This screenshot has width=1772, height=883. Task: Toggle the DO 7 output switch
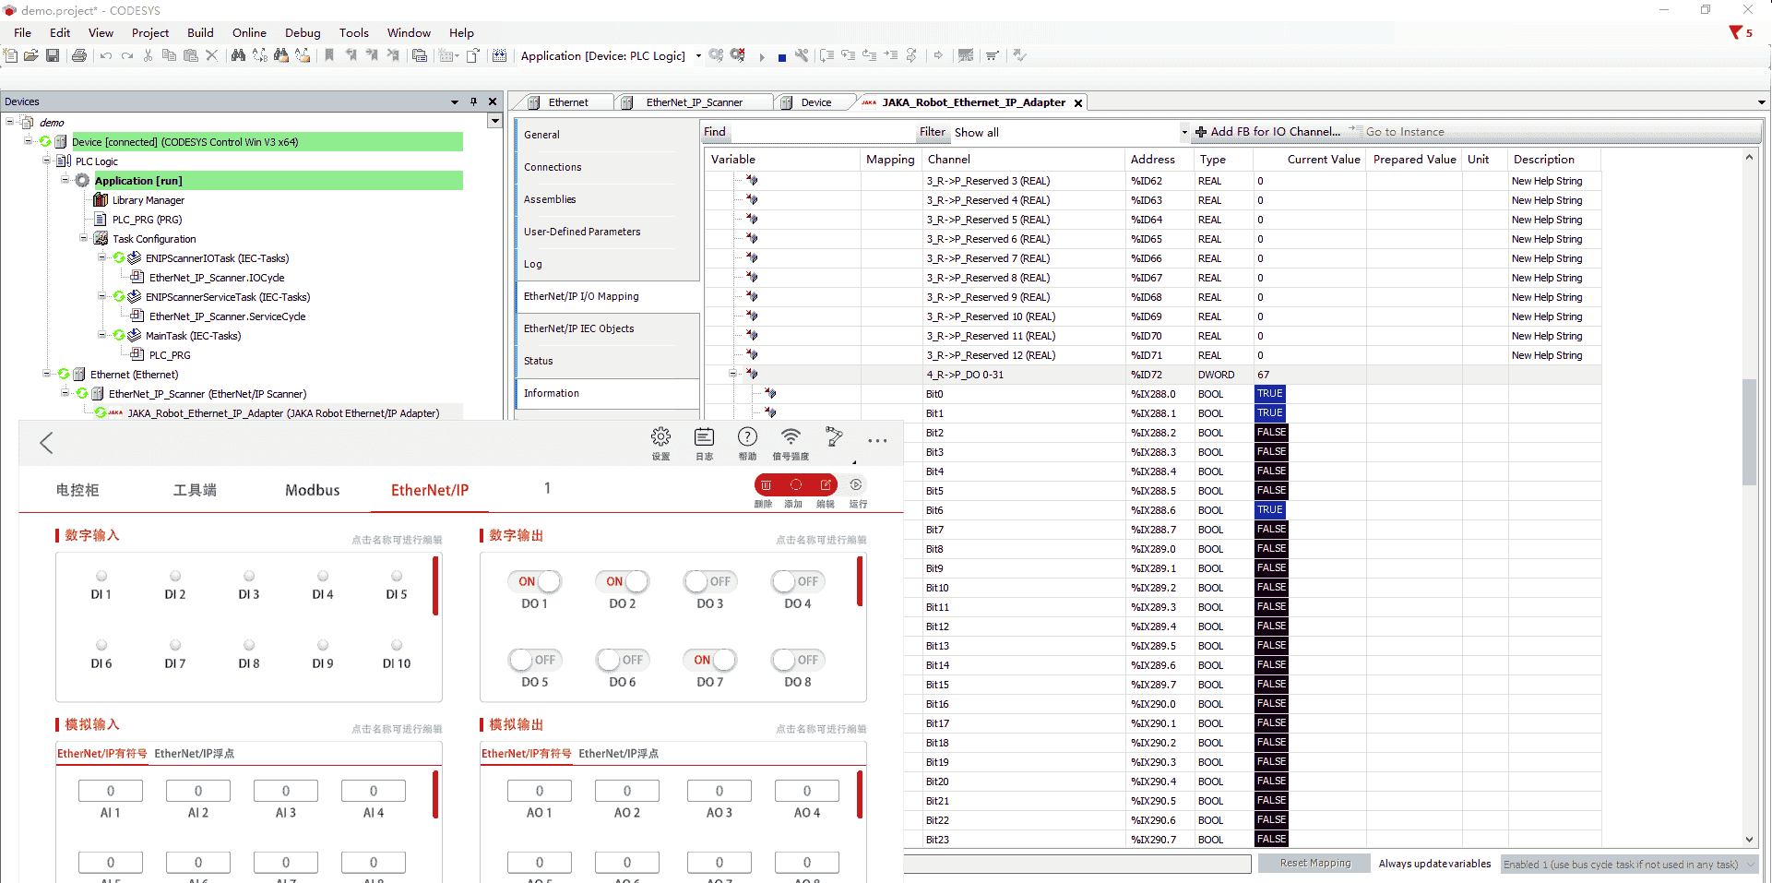(710, 661)
